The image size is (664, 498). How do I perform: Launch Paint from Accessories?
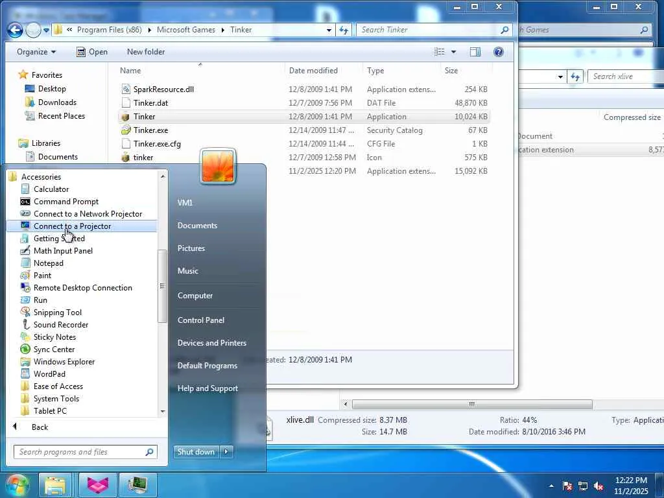pos(42,275)
